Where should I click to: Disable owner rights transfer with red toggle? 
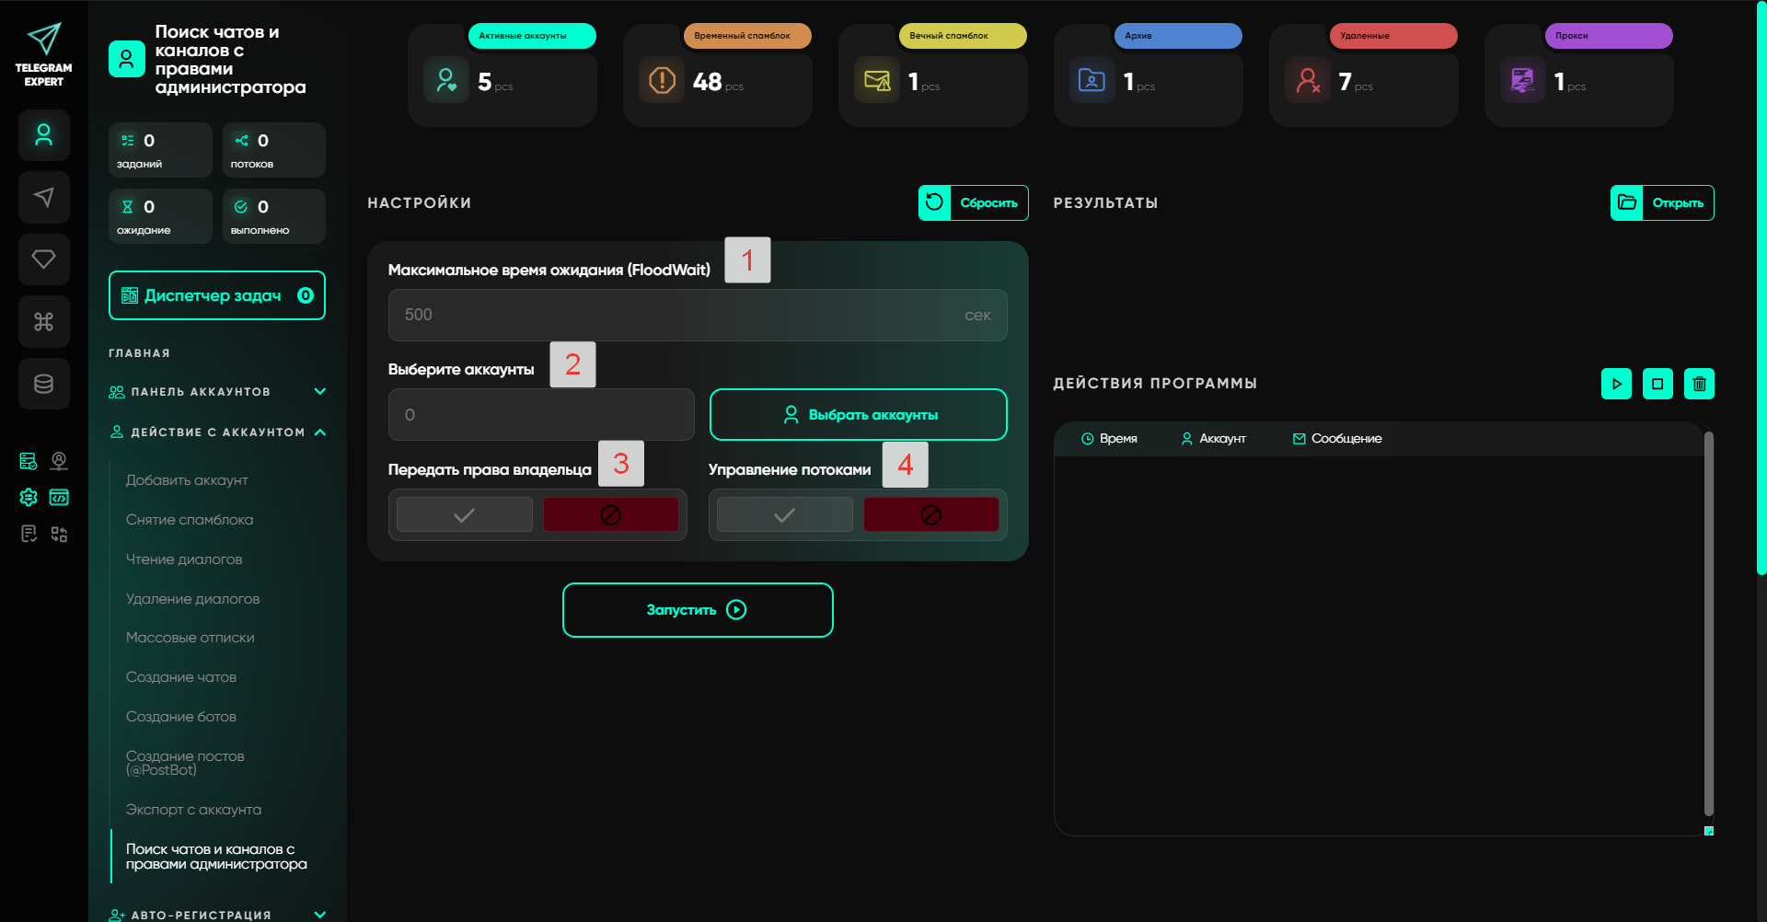610,515
